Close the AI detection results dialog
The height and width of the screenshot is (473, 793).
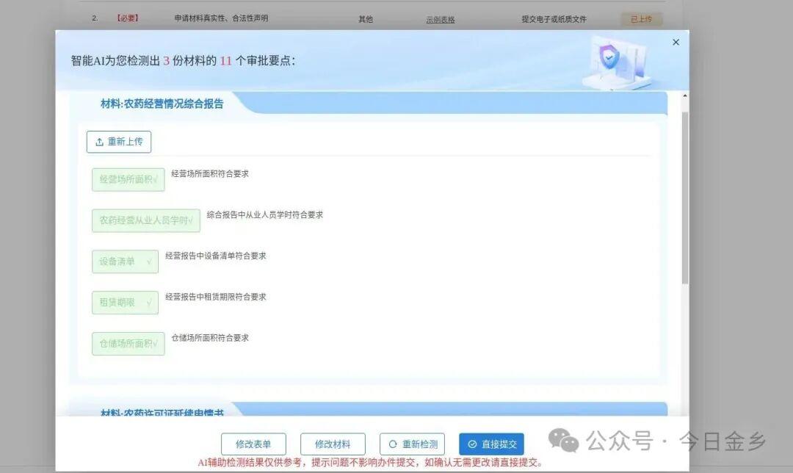pyautogui.click(x=676, y=43)
